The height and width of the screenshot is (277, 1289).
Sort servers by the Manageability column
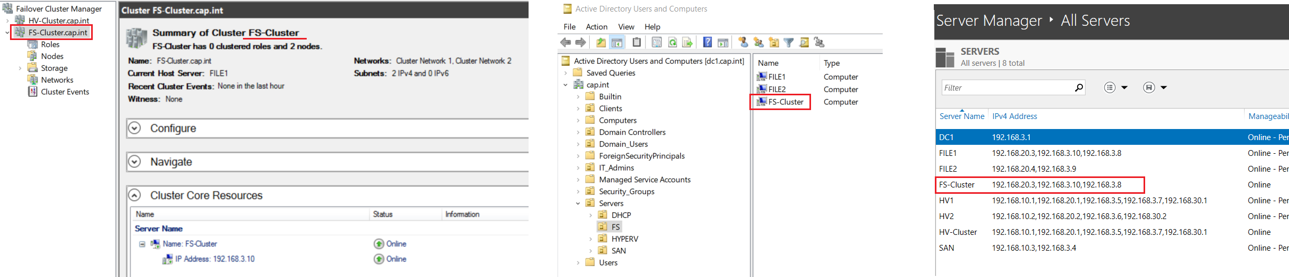point(1268,116)
